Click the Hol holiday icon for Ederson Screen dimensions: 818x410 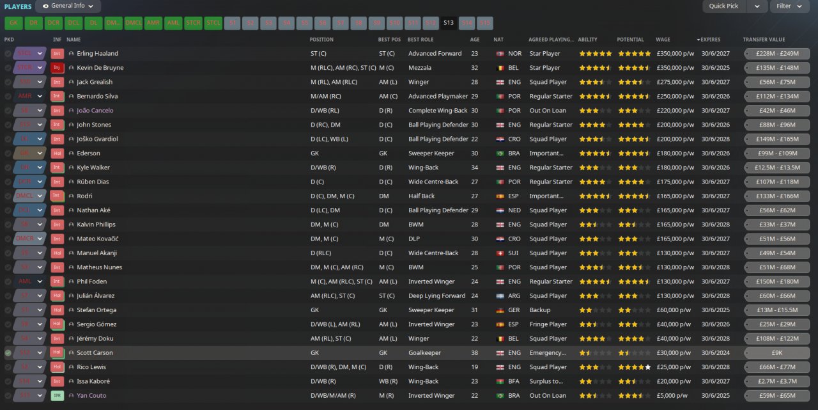pyautogui.click(x=58, y=154)
